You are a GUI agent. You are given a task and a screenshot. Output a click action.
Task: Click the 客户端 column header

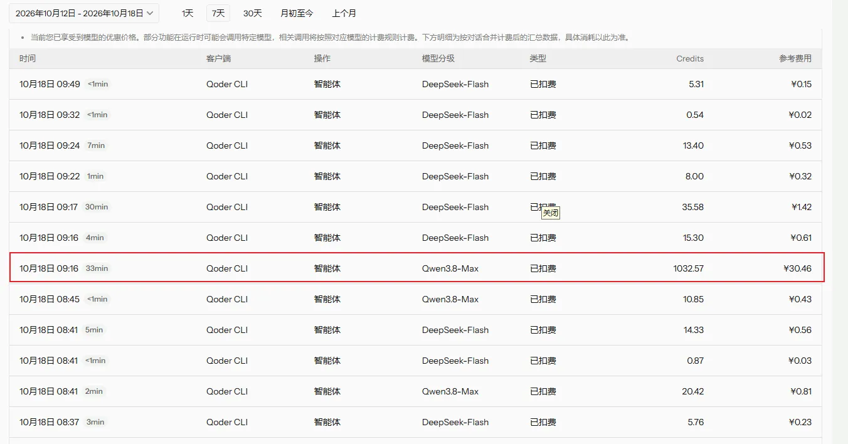(x=219, y=59)
